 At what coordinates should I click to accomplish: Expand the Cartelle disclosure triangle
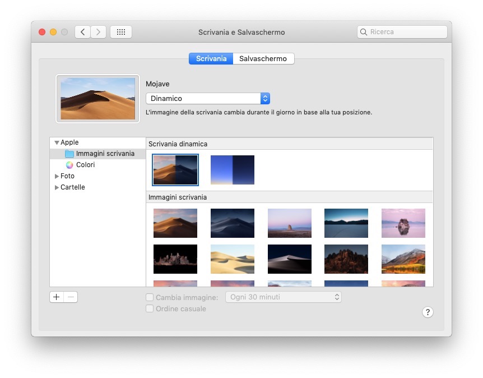tap(57, 187)
